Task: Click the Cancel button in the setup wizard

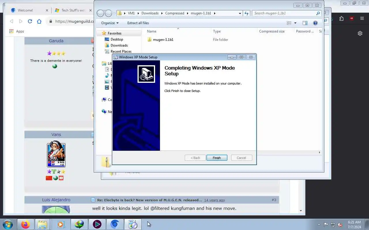Action: coord(241,158)
